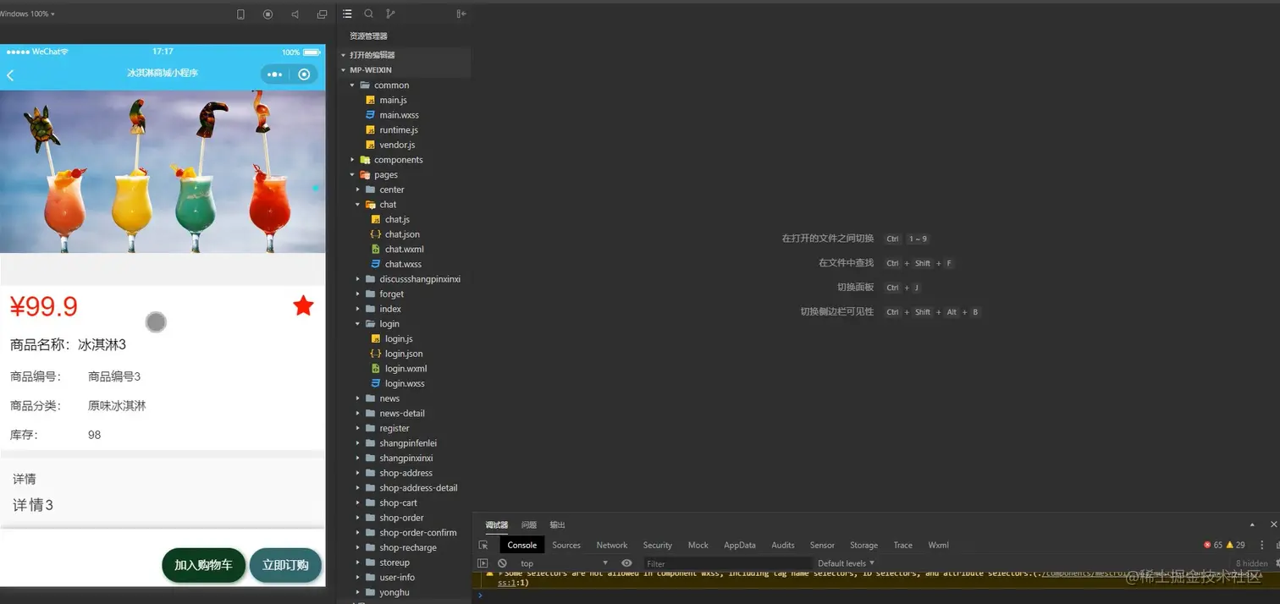Screen dimensions: 1280x604
Task: Favorite the product with the red star
Action: [x=303, y=306]
